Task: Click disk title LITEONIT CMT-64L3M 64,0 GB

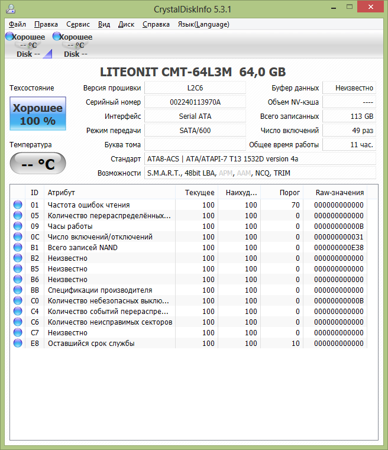Action: click(193, 72)
